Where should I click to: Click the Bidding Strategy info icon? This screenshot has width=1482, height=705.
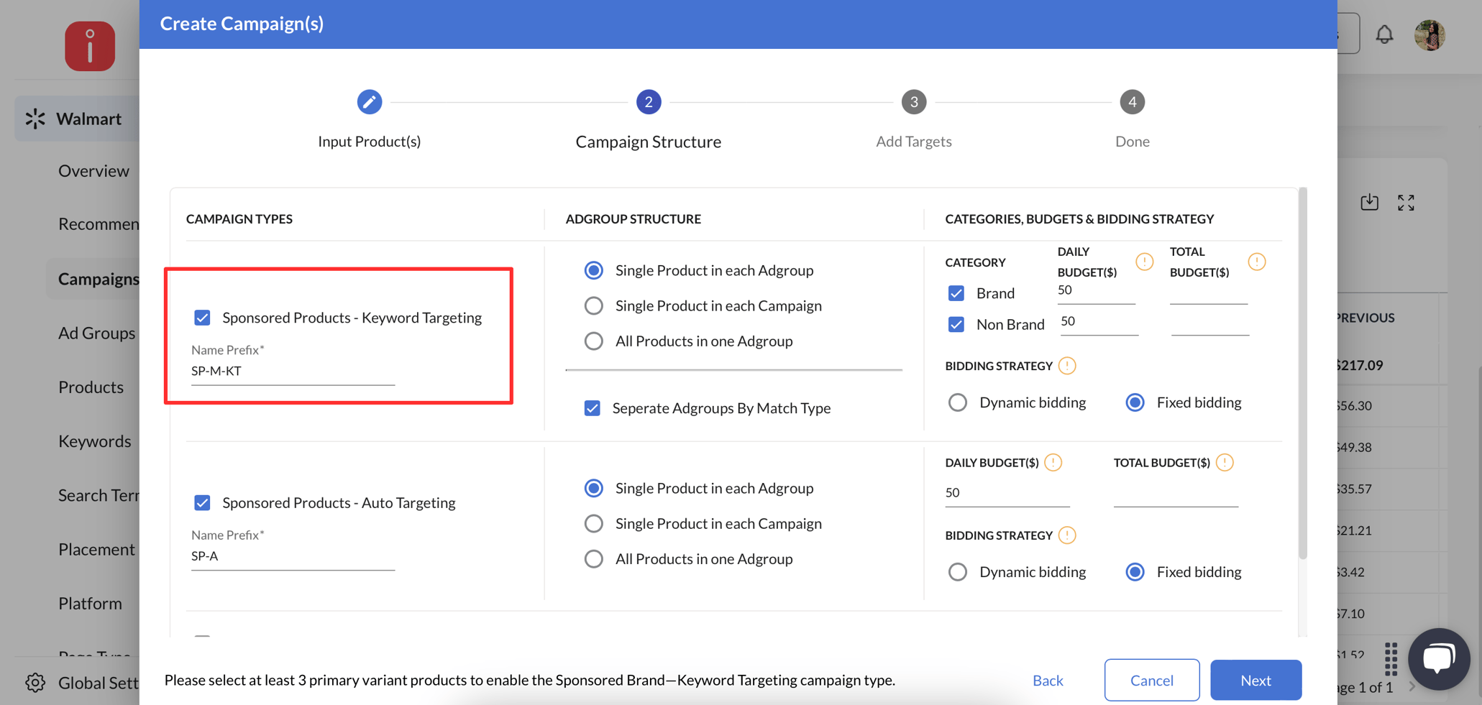tap(1067, 366)
